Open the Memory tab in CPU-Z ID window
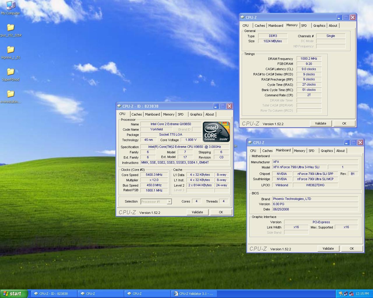 (x=169, y=114)
